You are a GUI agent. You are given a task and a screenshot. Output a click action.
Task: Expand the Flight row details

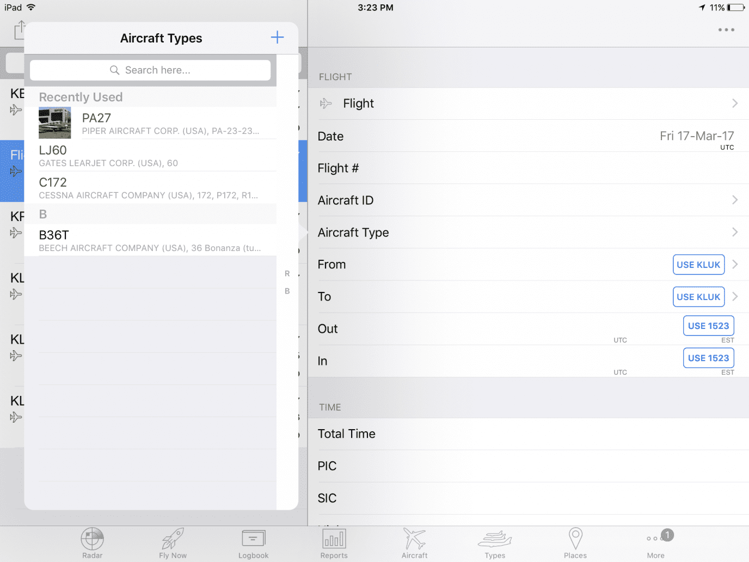pos(528,103)
